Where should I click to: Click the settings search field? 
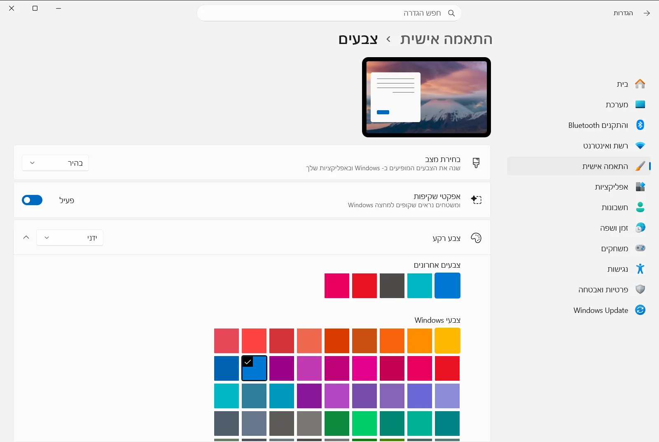pos(329,13)
